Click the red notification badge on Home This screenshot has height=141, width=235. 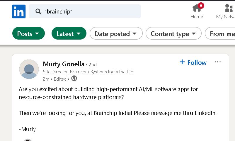coord(201,6)
